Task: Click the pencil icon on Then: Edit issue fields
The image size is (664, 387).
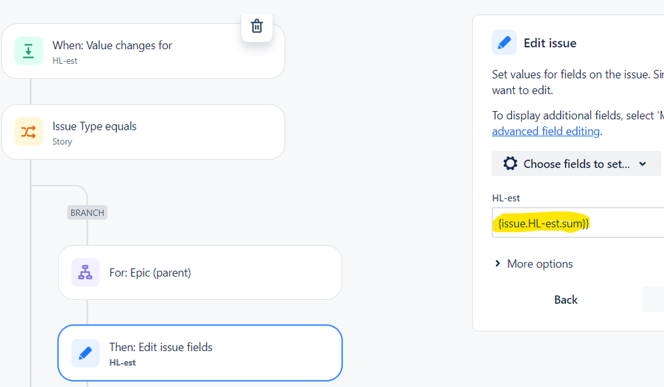Action: click(85, 353)
